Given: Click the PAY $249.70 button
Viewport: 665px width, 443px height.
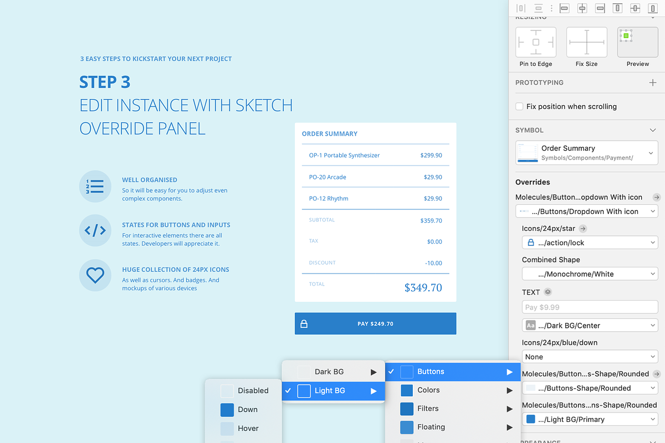Looking at the screenshot, I should click(375, 323).
